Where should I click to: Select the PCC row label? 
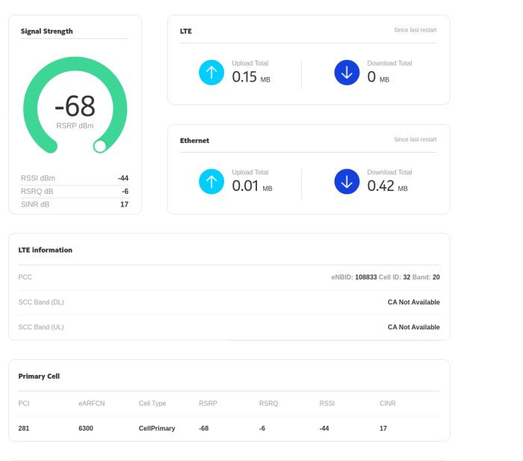click(25, 277)
